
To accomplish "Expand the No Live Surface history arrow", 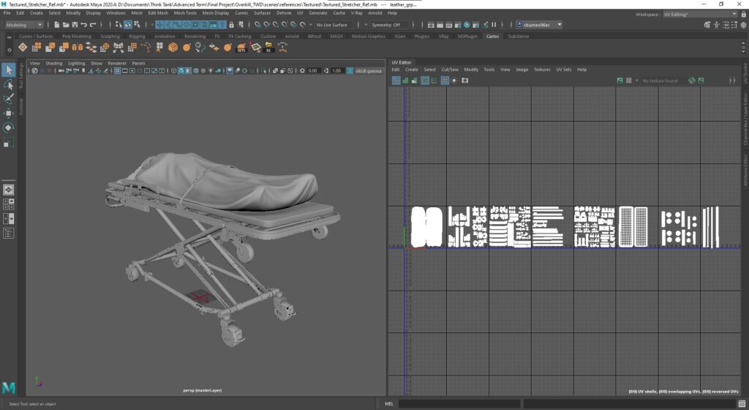I will tap(311, 25).
